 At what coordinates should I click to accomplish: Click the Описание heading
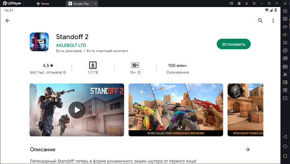click(x=43, y=150)
